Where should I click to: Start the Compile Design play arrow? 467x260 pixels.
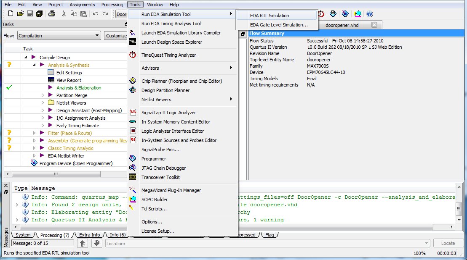pos(34,57)
